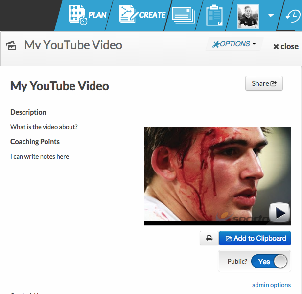Click the video thumbnail image
302x294 pixels.
click(210, 171)
